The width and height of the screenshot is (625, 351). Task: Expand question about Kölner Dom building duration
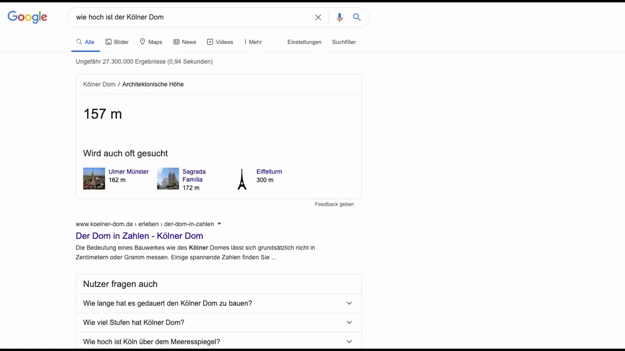tap(218, 303)
